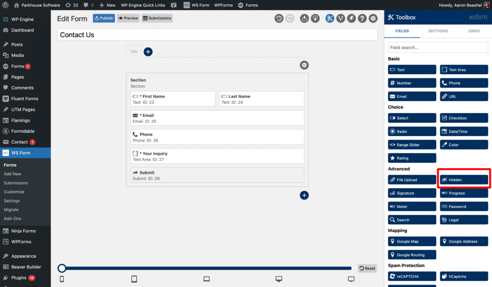Screen dimensions: 492x287
Task: Open section settings gear icon
Action: pos(304,65)
